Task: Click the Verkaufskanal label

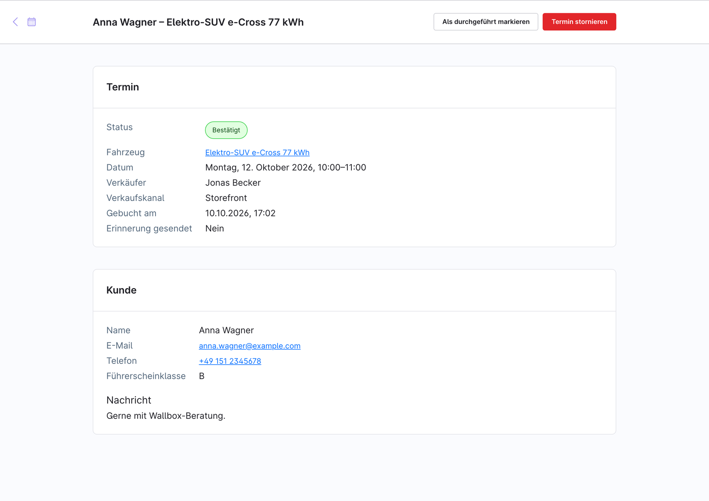Action: [x=135, y=198]
